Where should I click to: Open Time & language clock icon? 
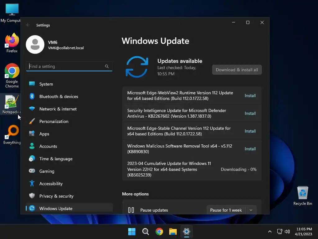[32, 158]
